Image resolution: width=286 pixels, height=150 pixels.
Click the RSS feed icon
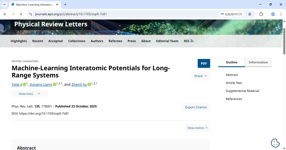[192, 41]
